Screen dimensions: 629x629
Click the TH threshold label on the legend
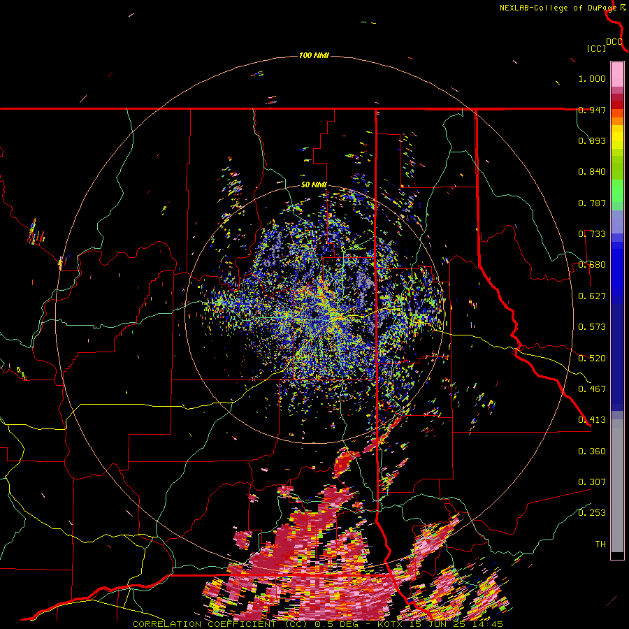pos(600,544)
